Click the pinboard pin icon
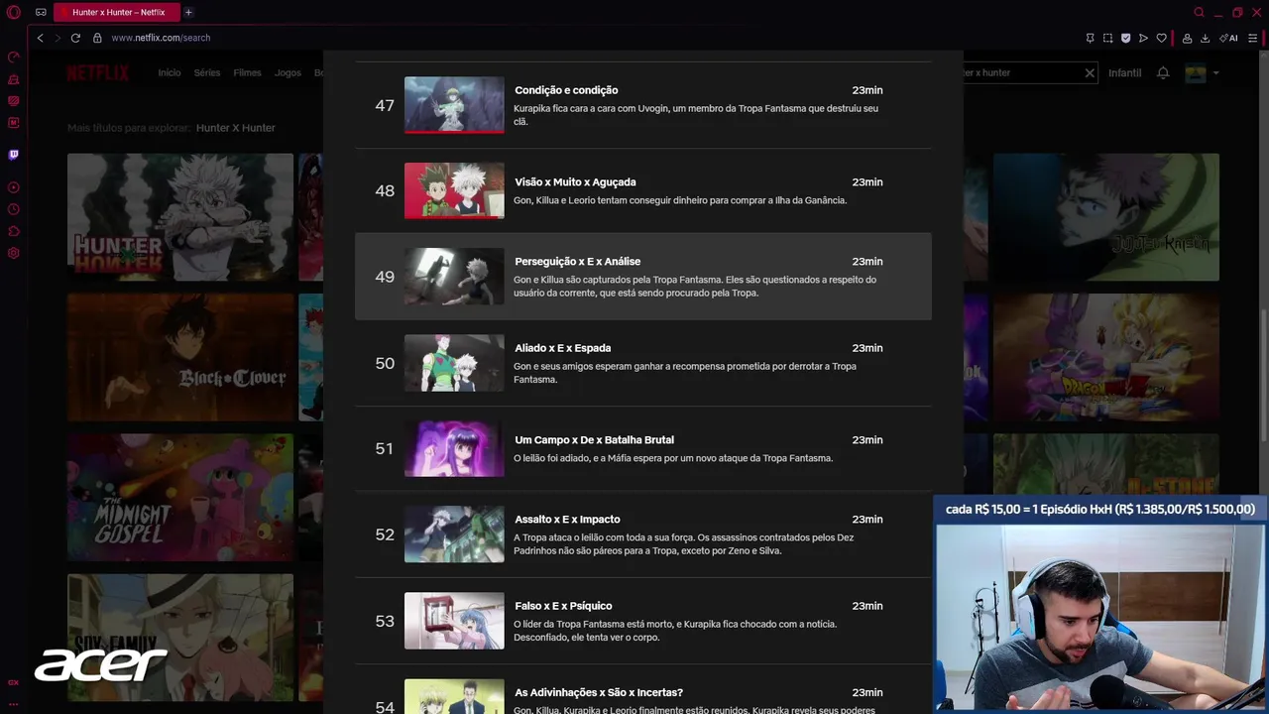Image resolution: width=1269 pixels, height=714 pixels. click(x=1090, y=38)
